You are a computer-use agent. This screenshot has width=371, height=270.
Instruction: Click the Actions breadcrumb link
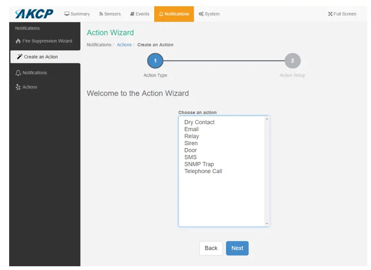click(x=124, y=45)
